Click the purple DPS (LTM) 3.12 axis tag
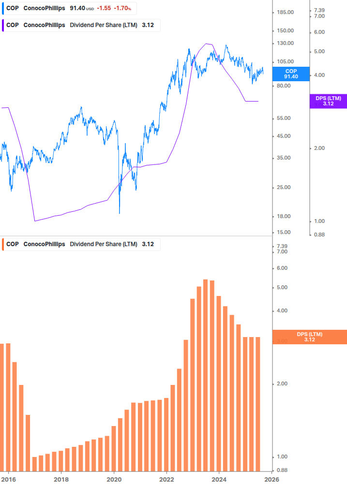Viewport: 347px width, 486px height. (328, 101)
